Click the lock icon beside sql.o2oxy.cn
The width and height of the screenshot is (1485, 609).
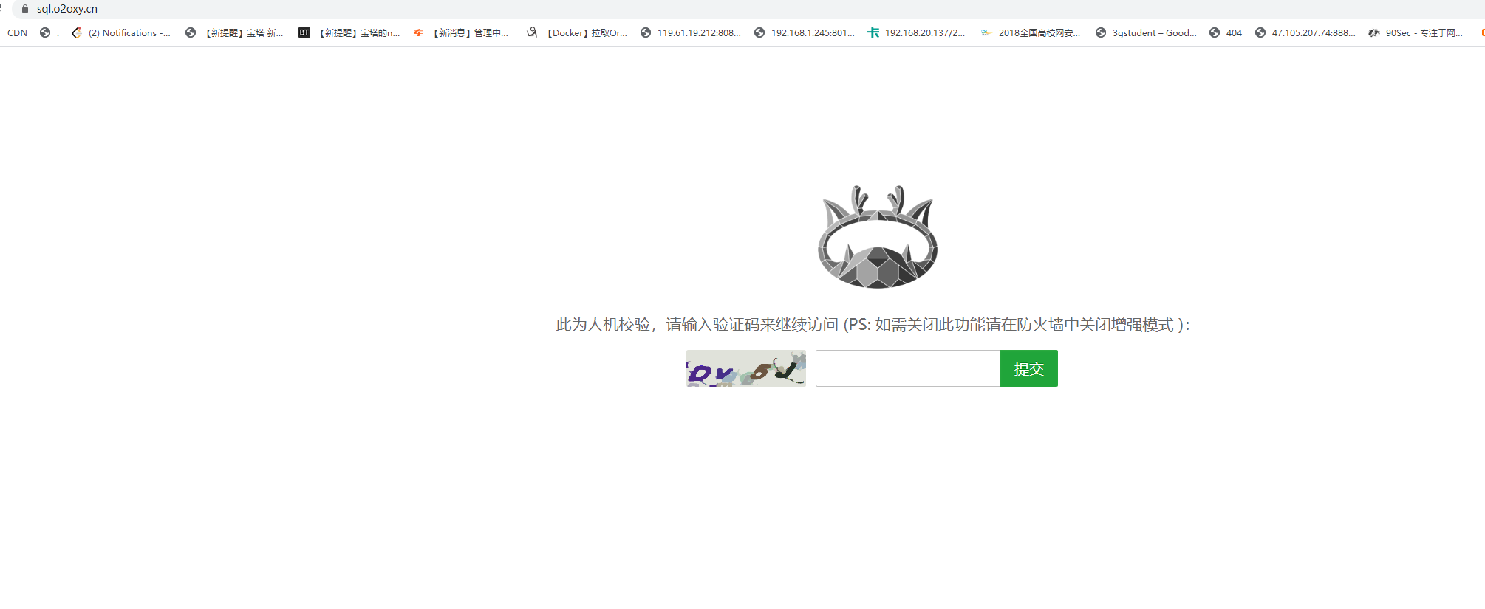pyautogui.click(x=25, y=9)
